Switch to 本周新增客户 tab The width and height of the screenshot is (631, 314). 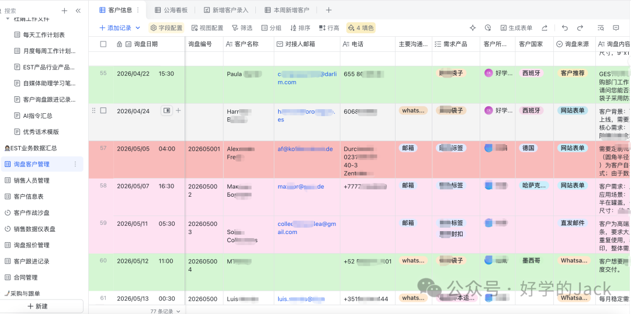pos(286,10)
